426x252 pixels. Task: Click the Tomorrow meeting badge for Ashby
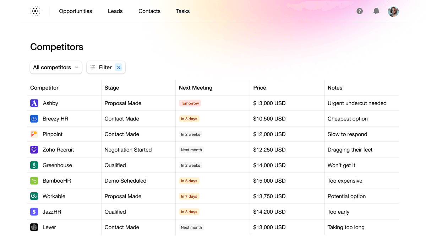pyautogui.click(x=190, y=103)
